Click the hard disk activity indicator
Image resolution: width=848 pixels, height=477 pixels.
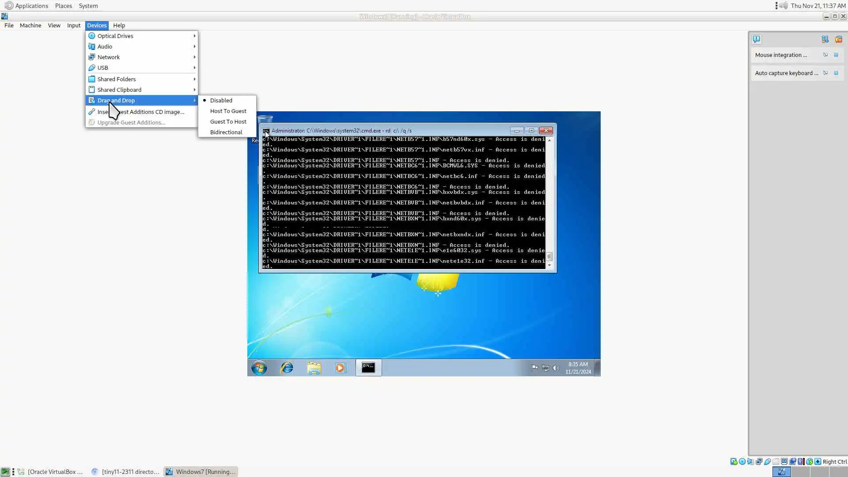(x=734, y=462)
